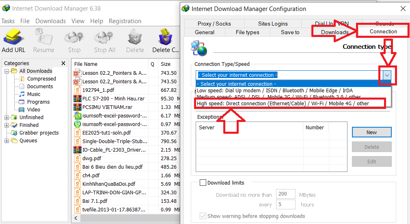
Task: Click the dwg.pdf file icon
Action: [x=78, y=159]
